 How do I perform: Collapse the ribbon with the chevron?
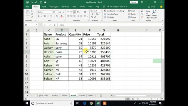162,20
